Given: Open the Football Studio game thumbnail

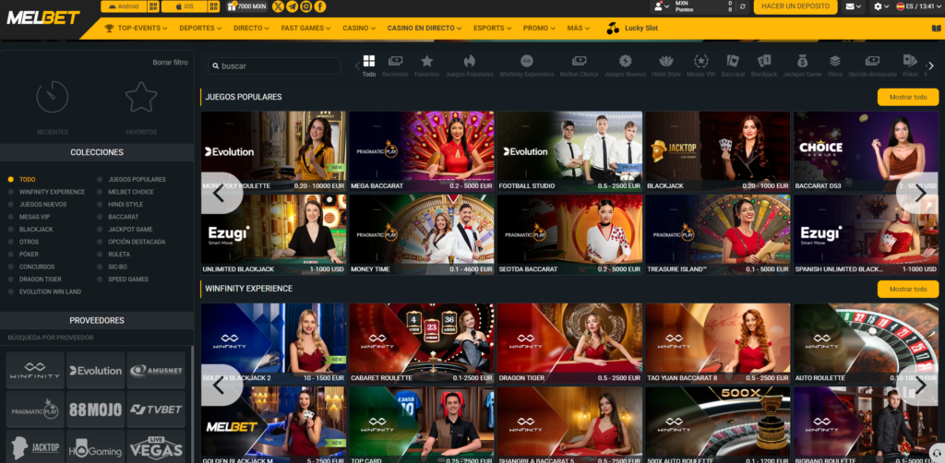Looking at the screenshot, I should pyautogui.click(x=569, y=151).
